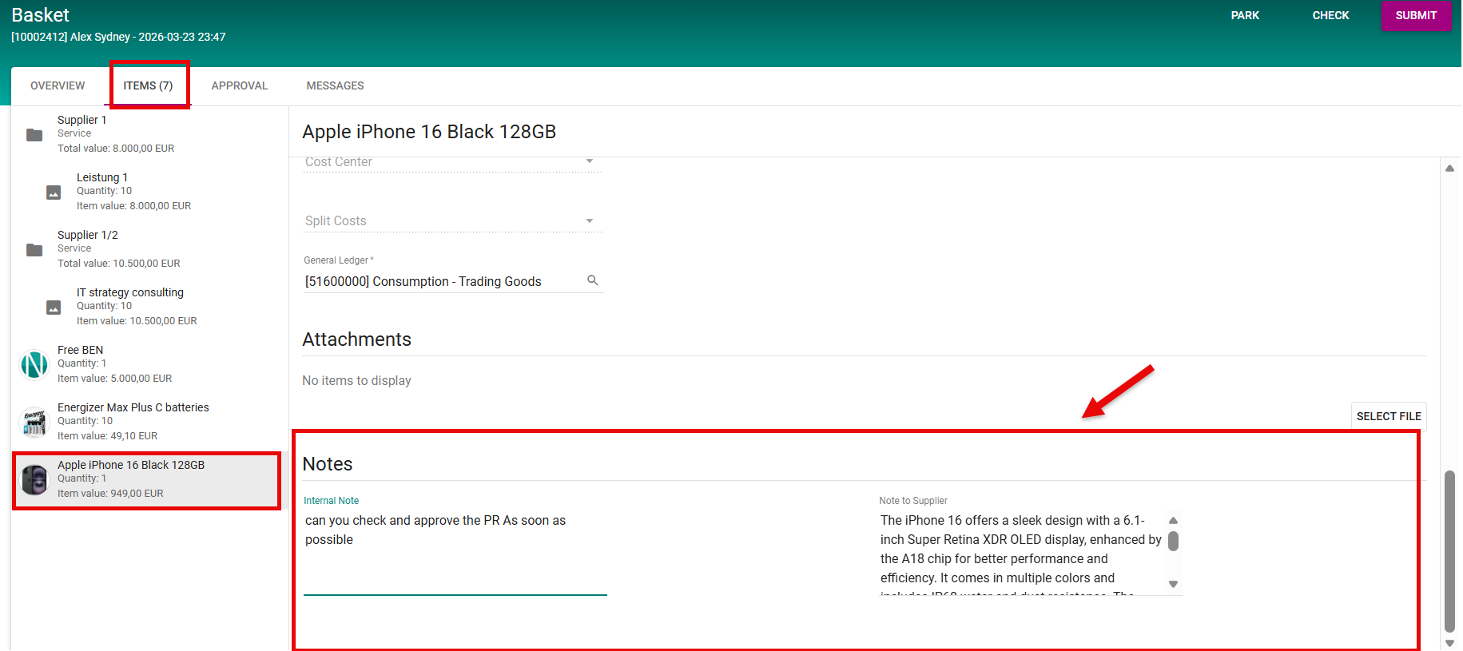This screenshot has width=1463, height=651.
Task: Click the Select File attachment button
Action: [1388, 416]
